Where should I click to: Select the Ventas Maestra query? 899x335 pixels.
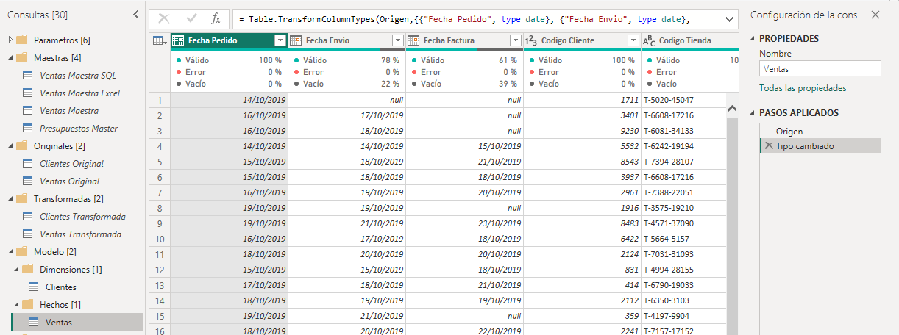click(69, 111)
